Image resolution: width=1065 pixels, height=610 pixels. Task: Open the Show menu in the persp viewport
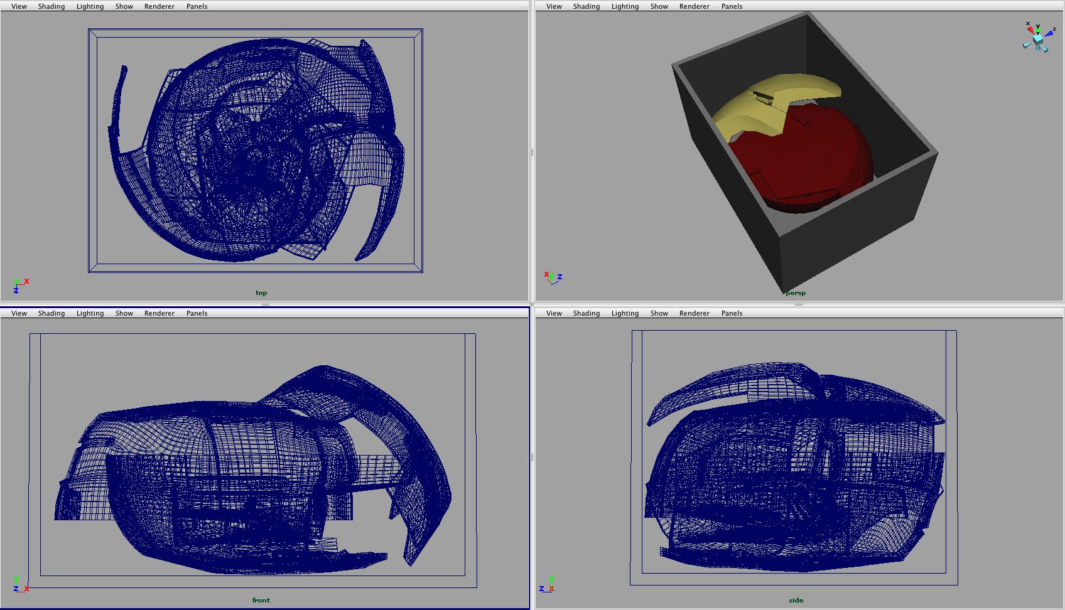pos(659,6)
